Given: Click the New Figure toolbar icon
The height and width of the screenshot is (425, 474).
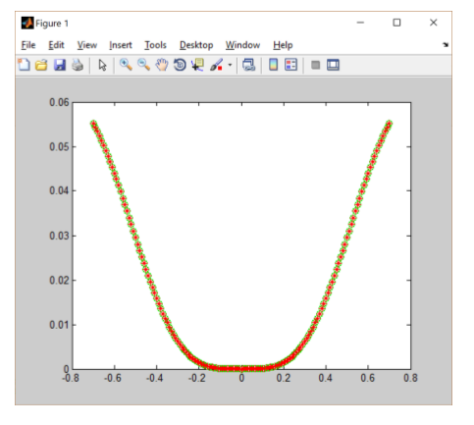Looking at the screenshot, I should pos(24,65).
